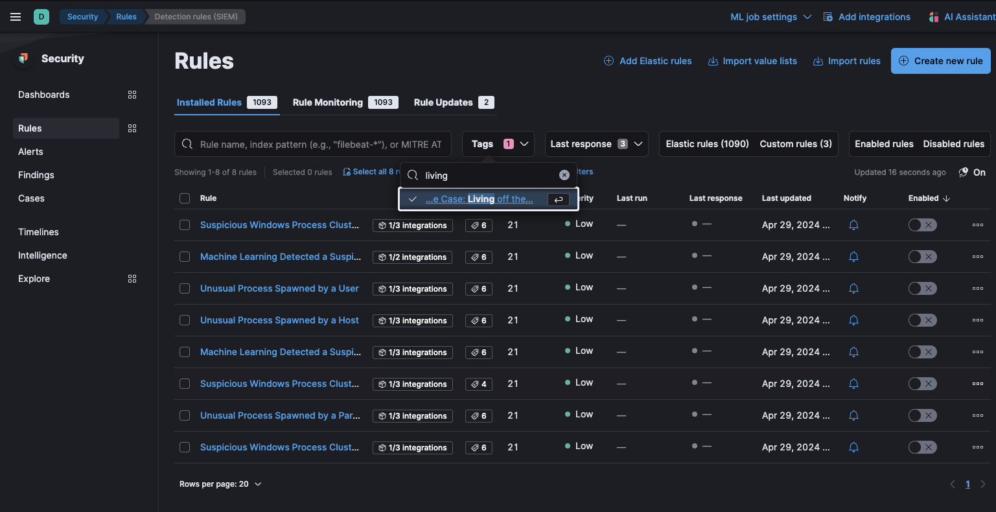Image resolution: width=996 pixels, height=512 pixels.
Task: Click the tags badge showing 6 on the first rule
Action: (478, 225)
